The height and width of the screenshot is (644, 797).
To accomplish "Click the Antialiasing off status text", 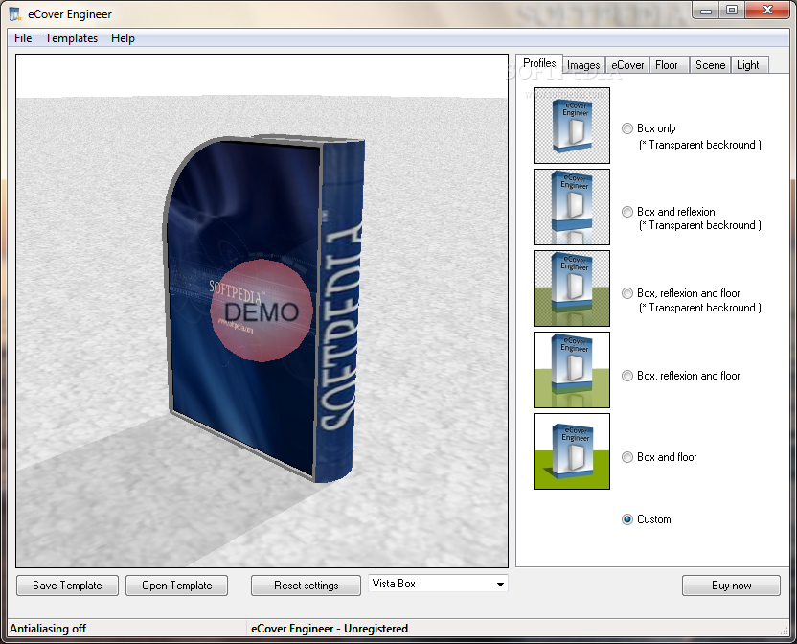I will click(x=48, y=629).
